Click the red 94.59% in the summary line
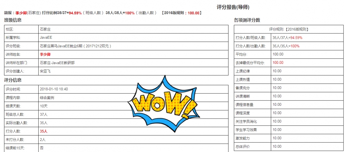Image resolution: width=345 pixels, height=152 pixels. 75,13
